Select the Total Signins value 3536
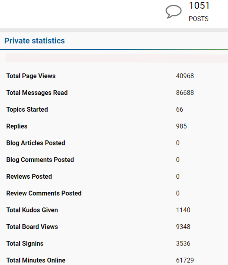Viewport: 228px width, 265px height. (183, 243)
